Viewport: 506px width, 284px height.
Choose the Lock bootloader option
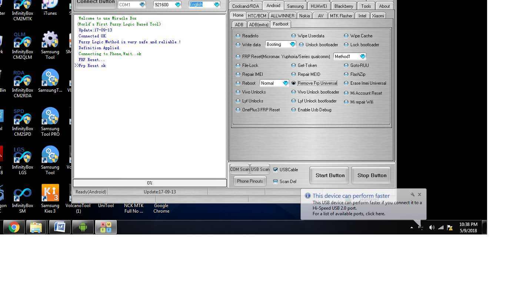click(x=362, y=45)
